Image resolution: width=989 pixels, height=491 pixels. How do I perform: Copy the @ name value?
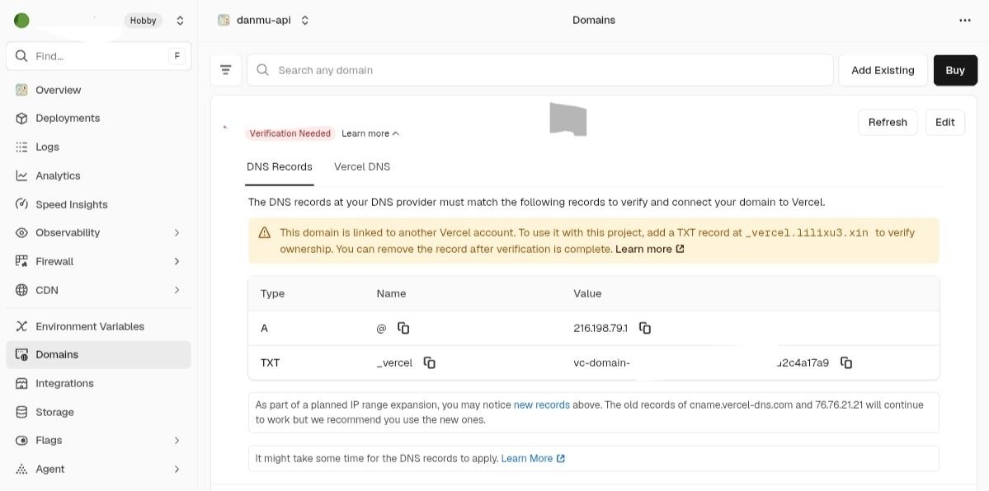coord(403,328)
